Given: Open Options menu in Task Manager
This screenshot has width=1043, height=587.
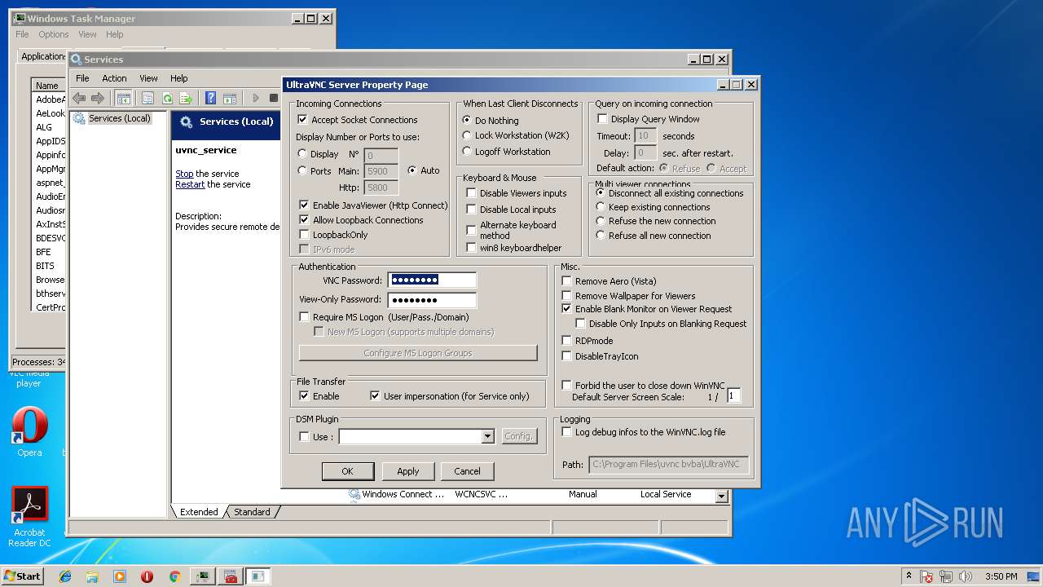Looking at the screenshot, I should (x=54, y=34).
